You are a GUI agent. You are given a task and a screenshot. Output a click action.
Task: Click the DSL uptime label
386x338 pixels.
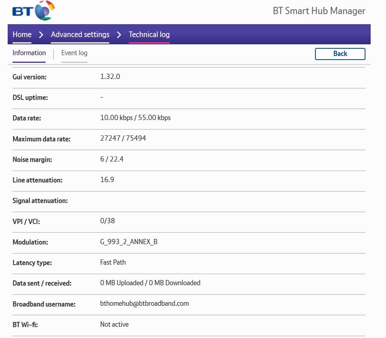pos(30,97)
